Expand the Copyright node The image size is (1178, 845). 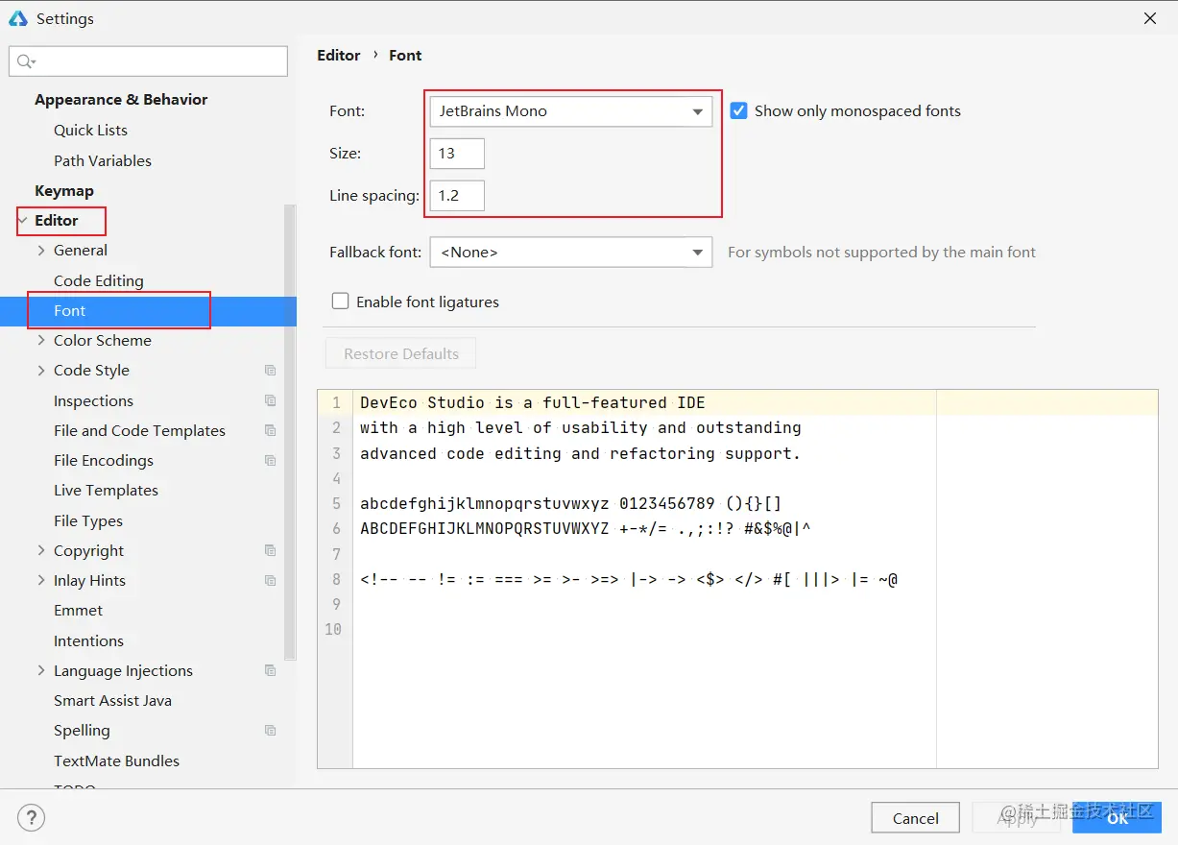tap(41, 550)
